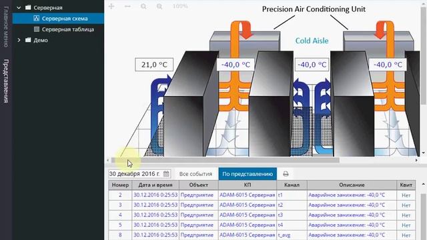
Task: Click scheme scroll right arrow
Action: pos(416,160)
